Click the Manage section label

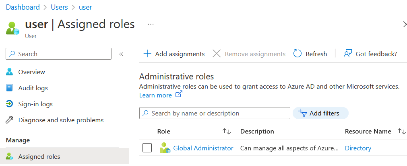18,140
